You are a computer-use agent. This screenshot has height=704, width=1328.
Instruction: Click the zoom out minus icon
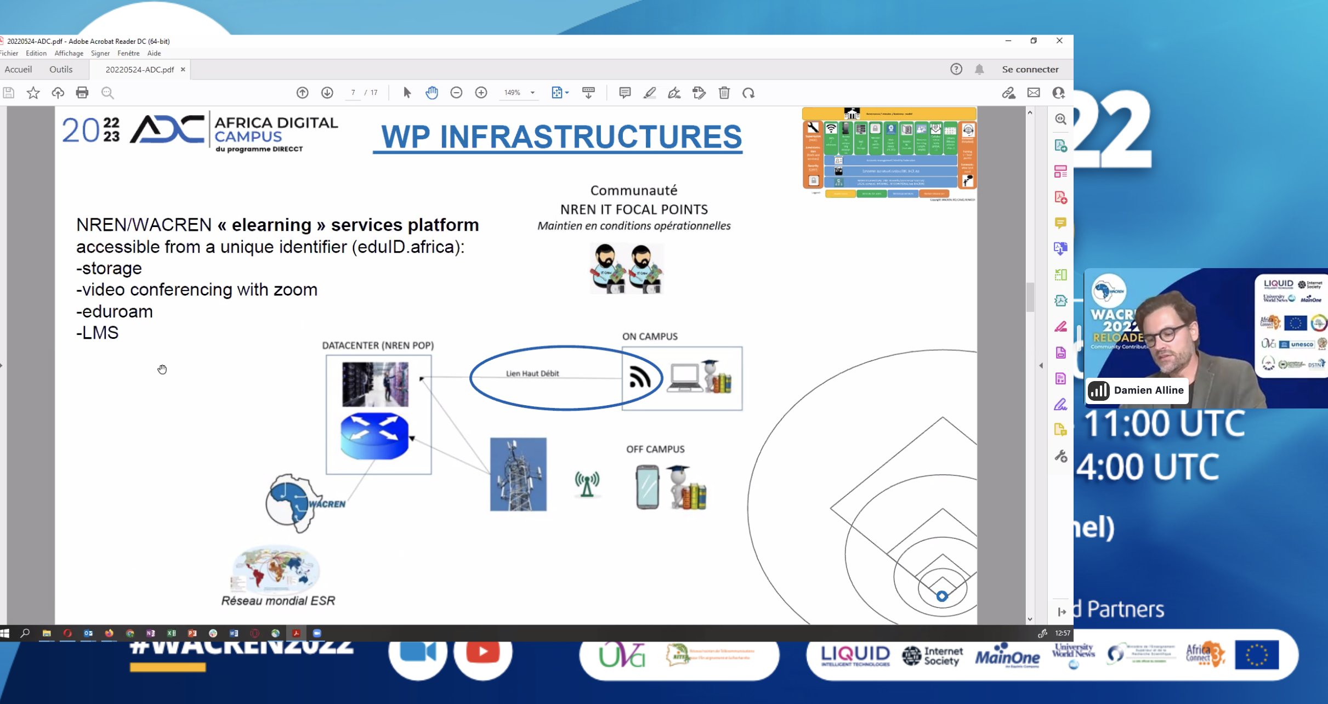click(x=456, y=93)
